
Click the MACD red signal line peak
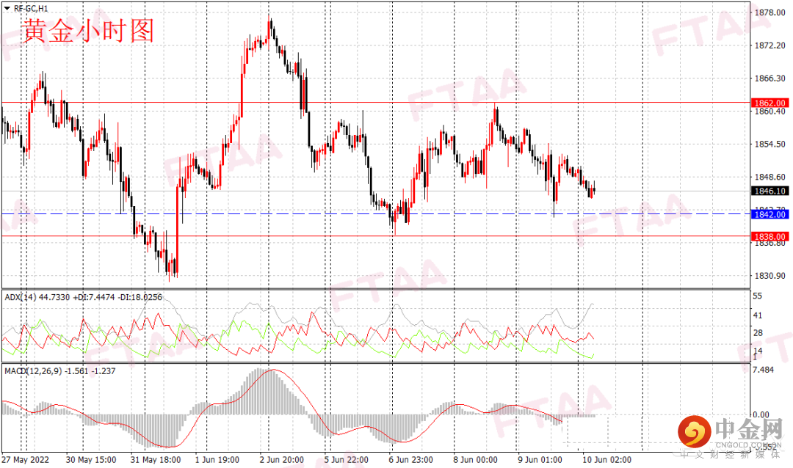pos(274,370)
